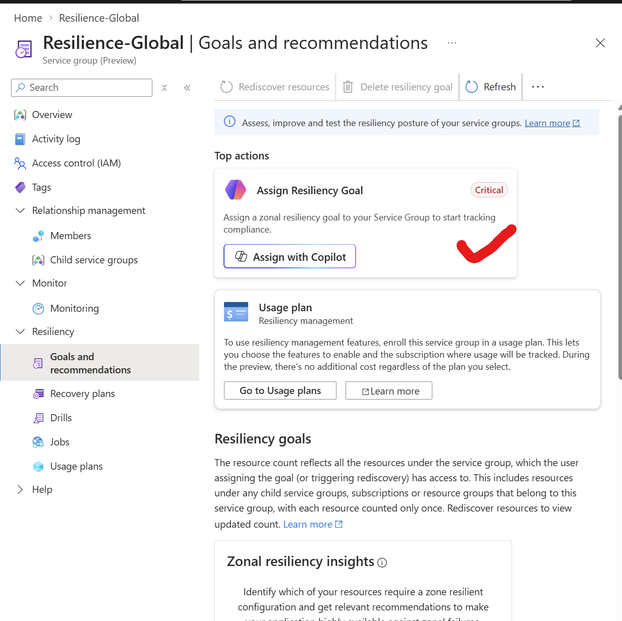This screenshot has width=622, height=621.
Task: Open Access control (IAM)
Action: point(76,163)
